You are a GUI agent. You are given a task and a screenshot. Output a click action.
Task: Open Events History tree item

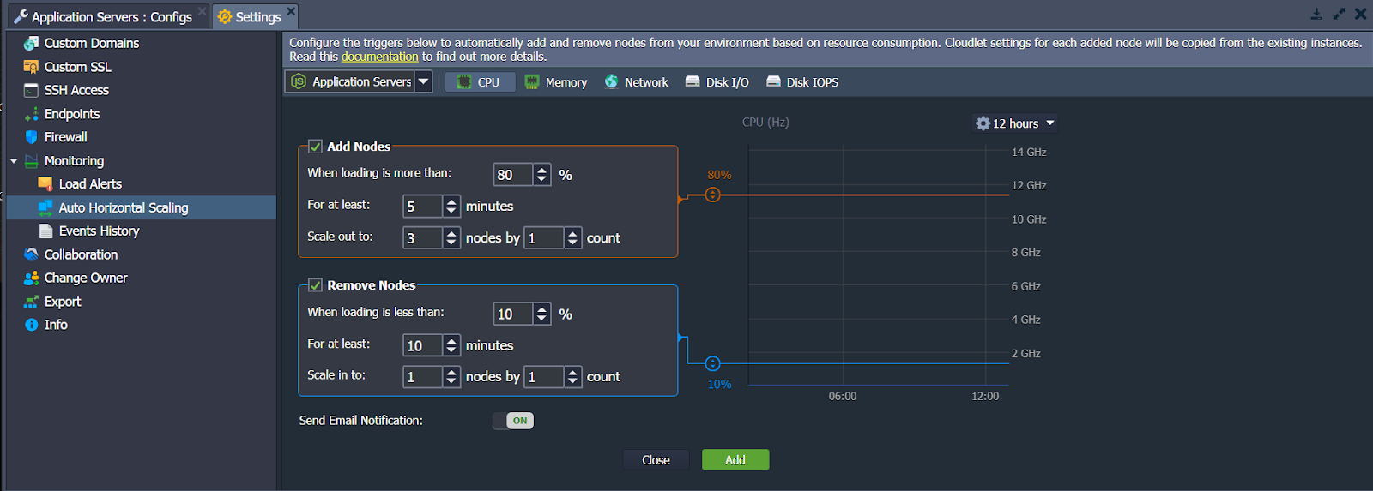142,231
